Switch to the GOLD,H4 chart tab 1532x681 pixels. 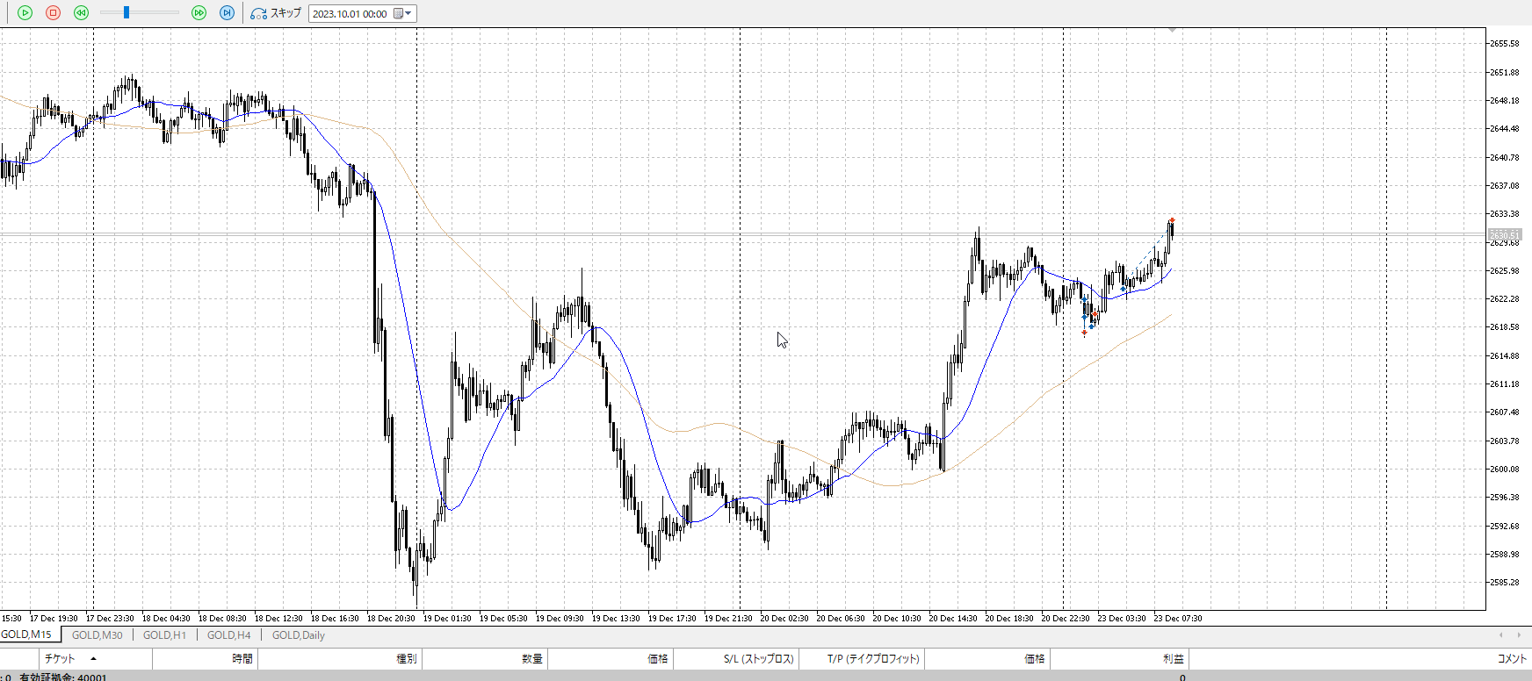228,635
